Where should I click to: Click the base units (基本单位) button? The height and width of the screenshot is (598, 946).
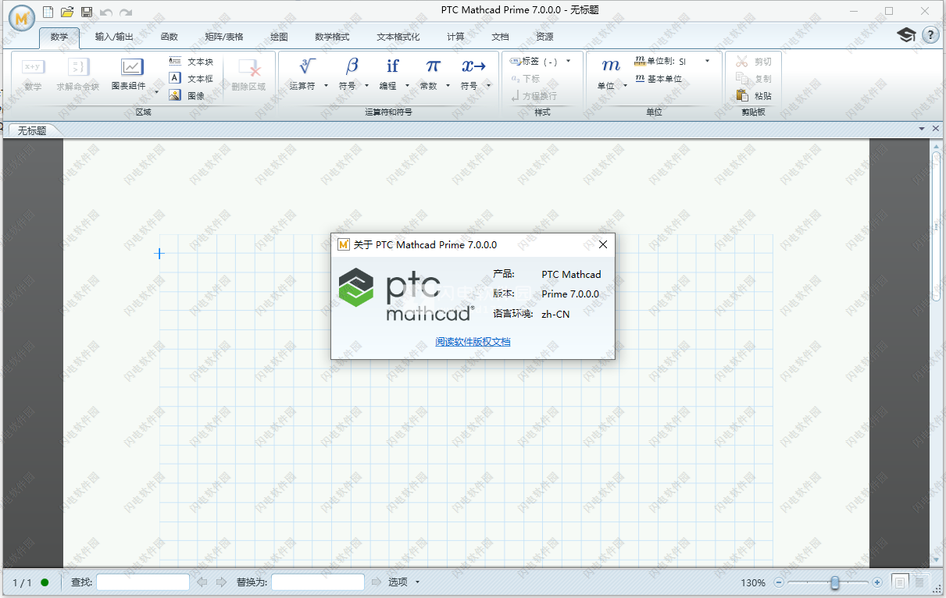659,79
